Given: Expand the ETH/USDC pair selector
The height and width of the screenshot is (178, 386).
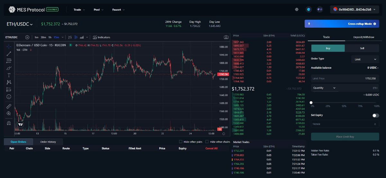Looking at the screenshot, I should tap(20, 24).
